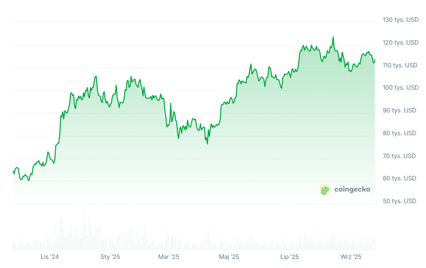Click the highest peak of the price line

tap(333, 37)
